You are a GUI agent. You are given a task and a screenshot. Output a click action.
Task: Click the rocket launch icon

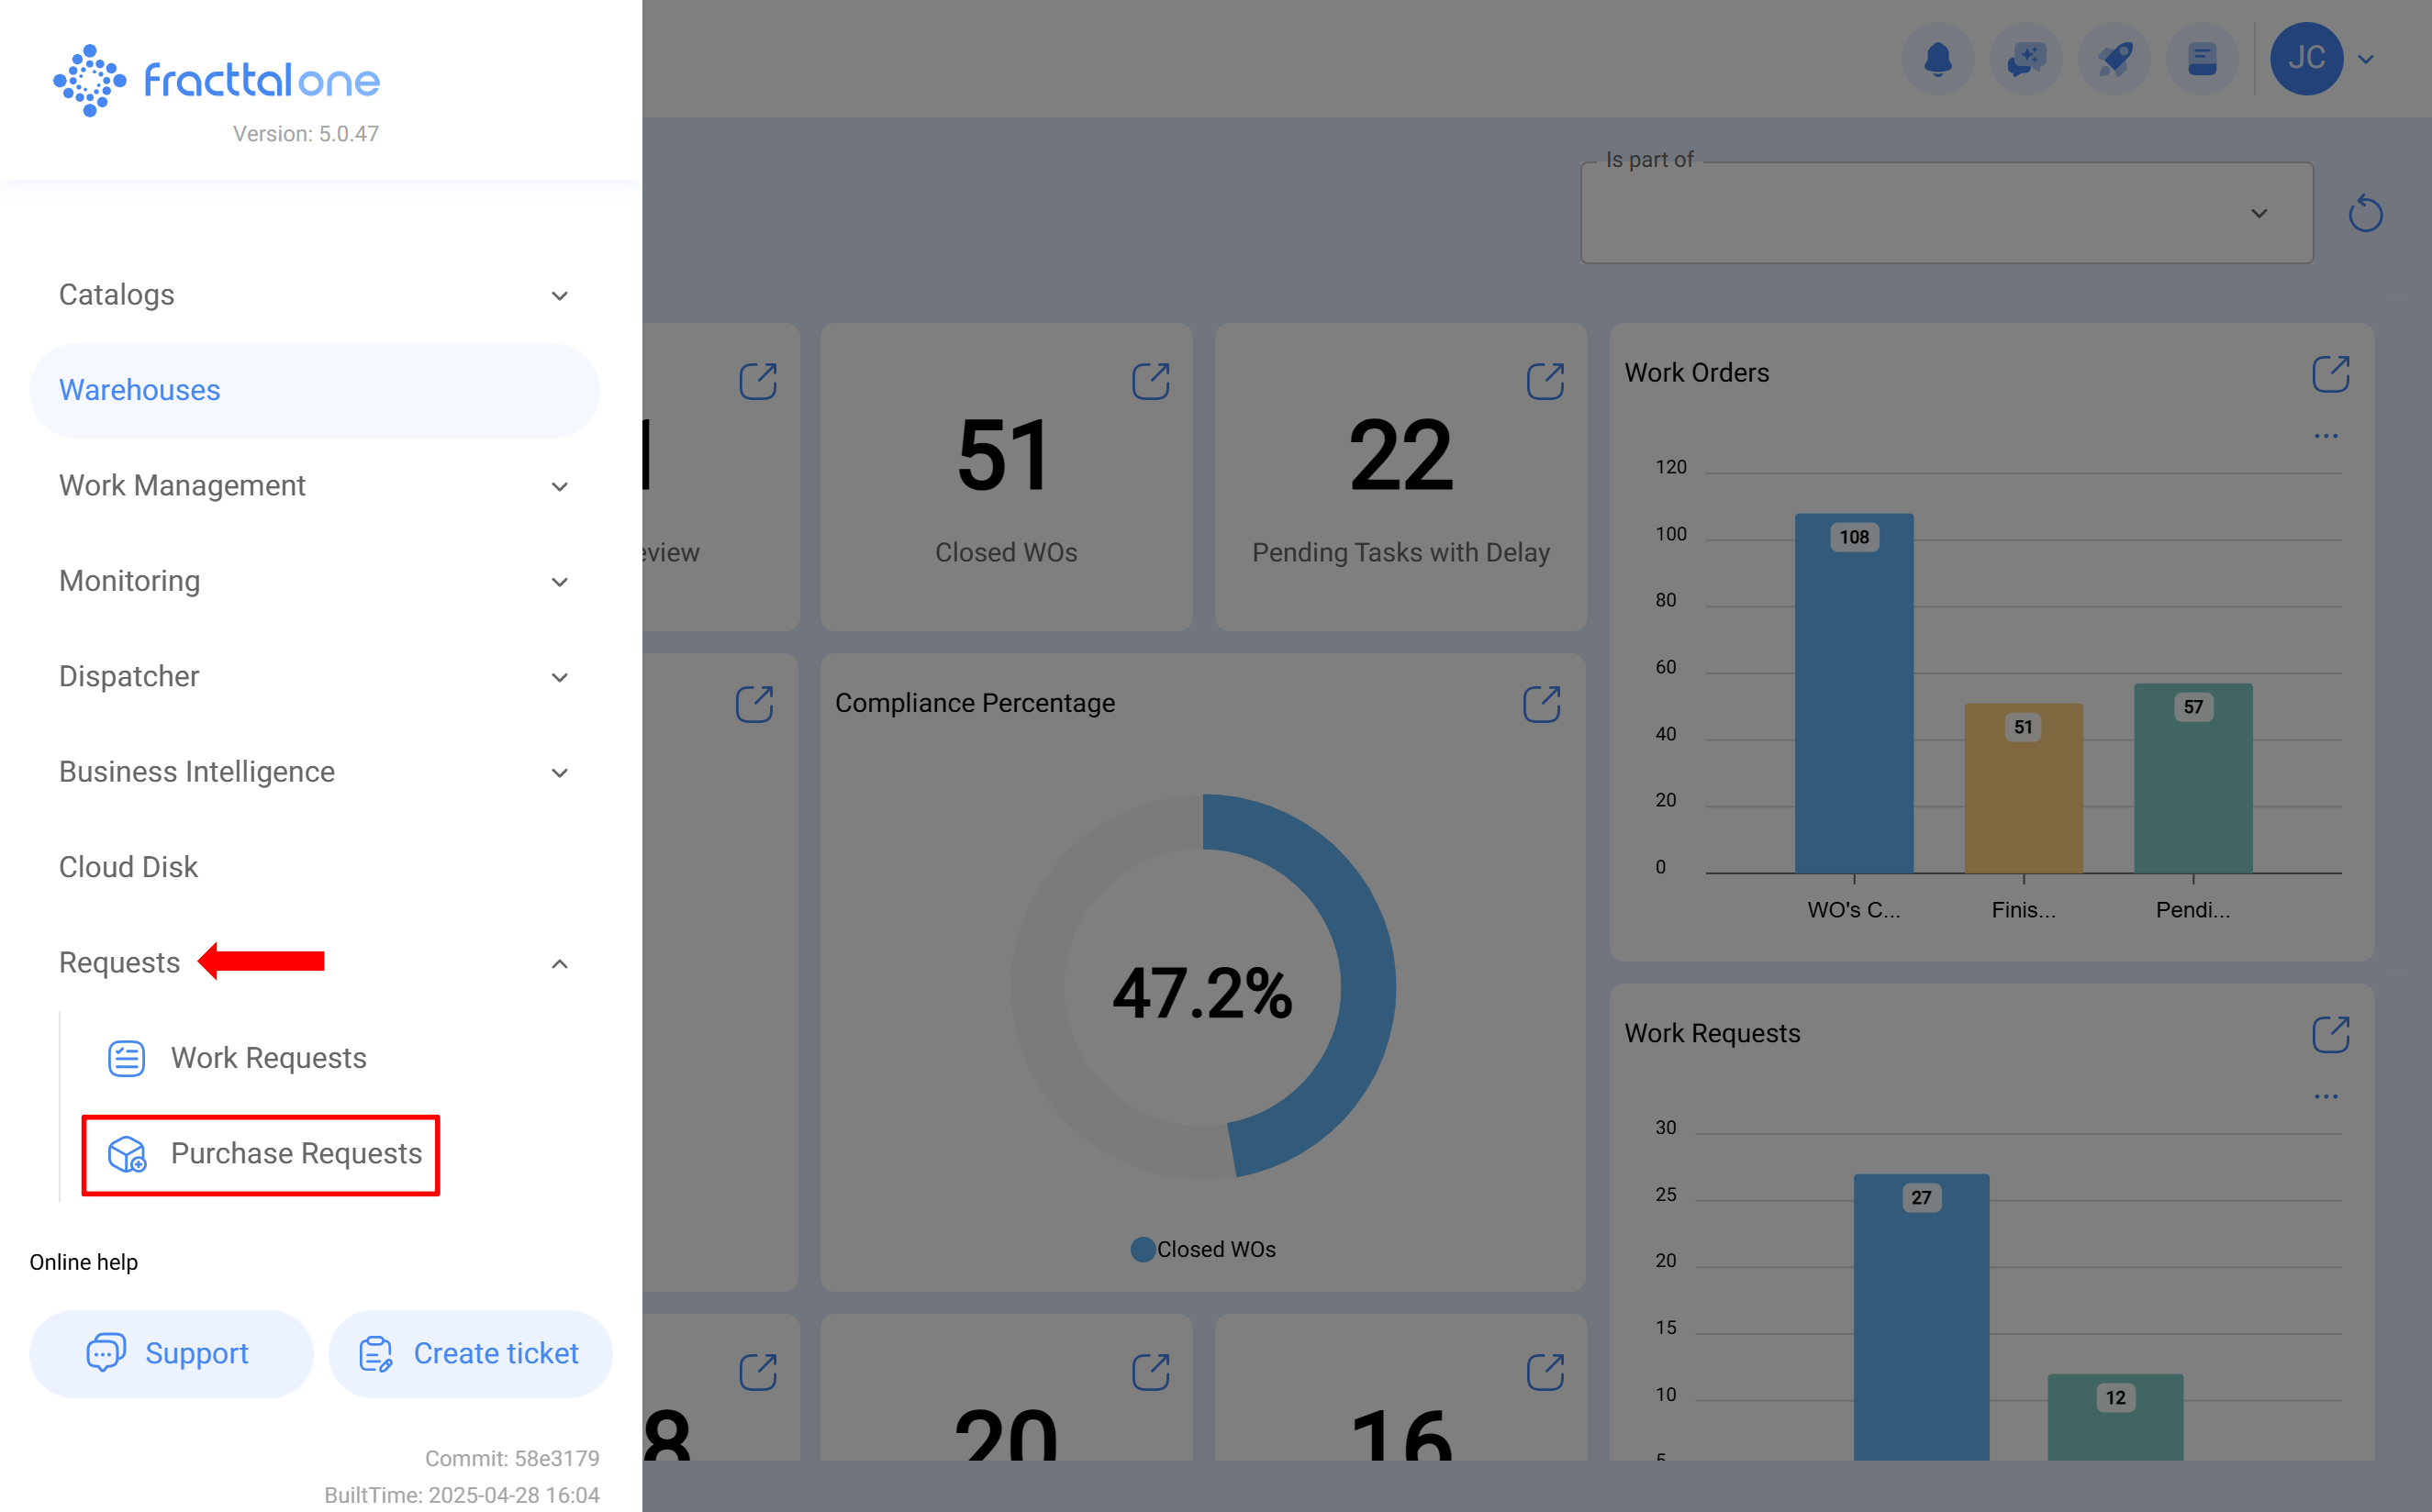pyautogui.click(x=2114, y=58)
